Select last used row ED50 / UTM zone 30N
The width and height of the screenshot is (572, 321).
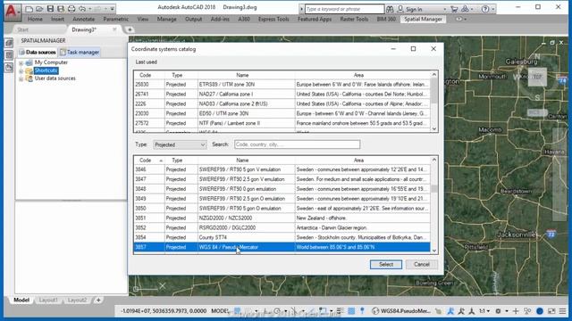(x=282, y=113)
